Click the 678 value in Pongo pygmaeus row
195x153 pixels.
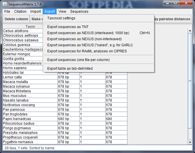click(116, 128)
